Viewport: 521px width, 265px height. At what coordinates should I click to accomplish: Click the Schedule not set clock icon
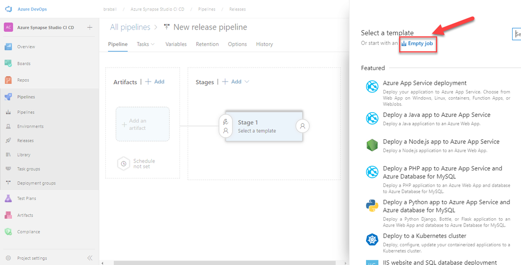pos(123,164)
